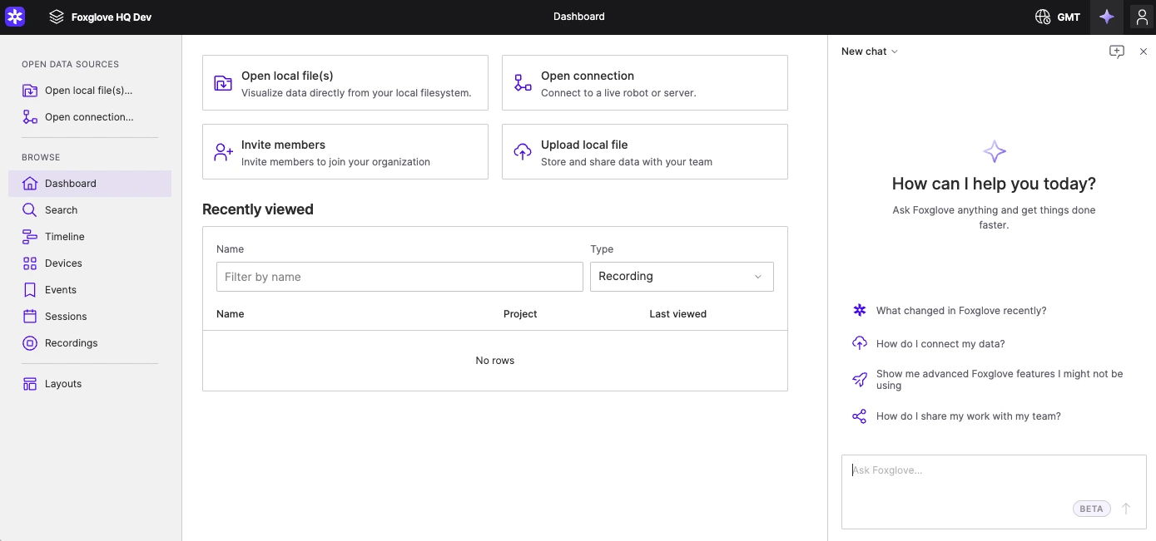The height and width of the screenshot is (541, 1156).
Task: Go to Dashboard in the sidebar
Action: (90, 184)
